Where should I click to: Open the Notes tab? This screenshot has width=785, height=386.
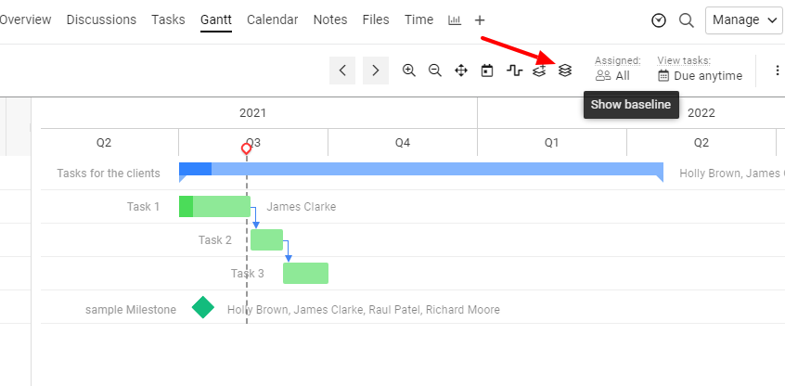click(330, 20)
